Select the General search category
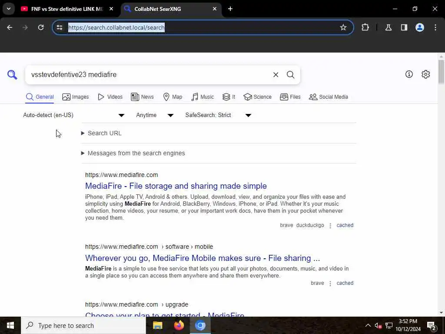Viewport: 445px width, 334px height. tap(40, 97)
